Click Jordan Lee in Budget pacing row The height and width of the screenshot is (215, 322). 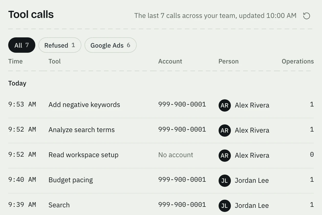click(252, 180)
